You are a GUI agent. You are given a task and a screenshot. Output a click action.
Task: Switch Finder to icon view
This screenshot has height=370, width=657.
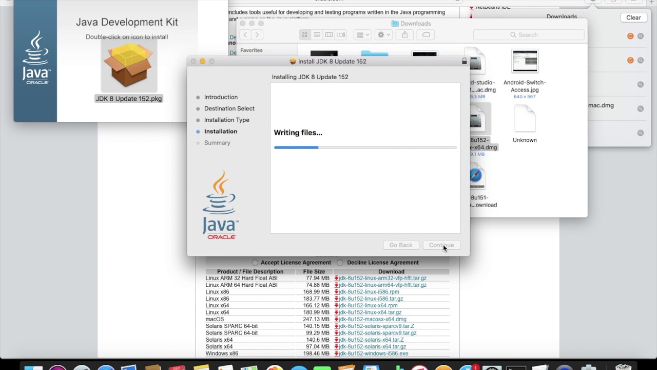[305, 34]
